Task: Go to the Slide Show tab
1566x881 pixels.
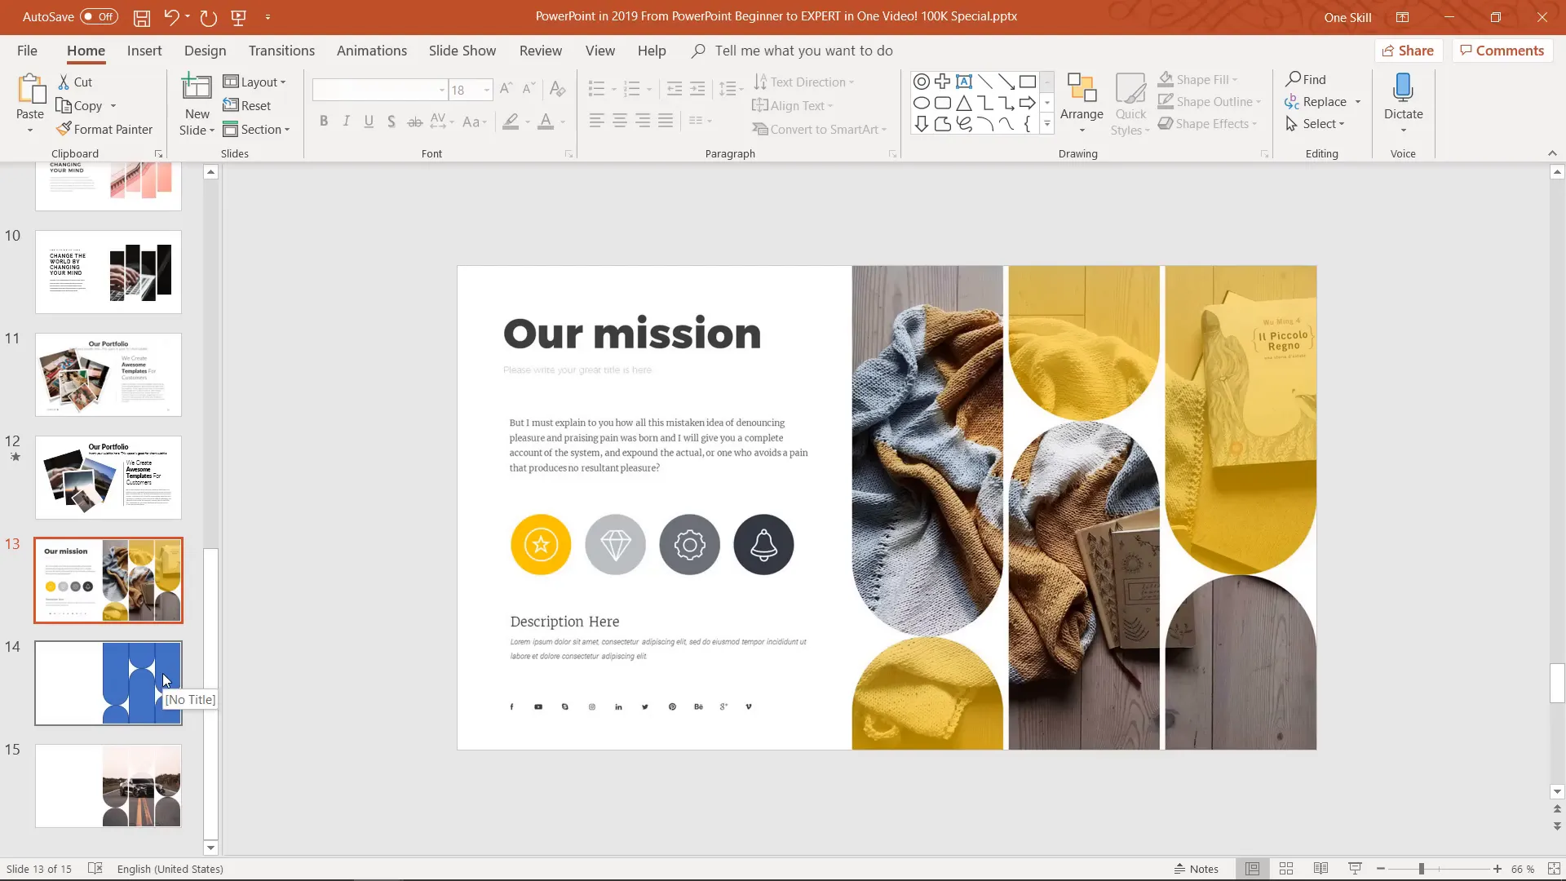Action: point(462,51)
